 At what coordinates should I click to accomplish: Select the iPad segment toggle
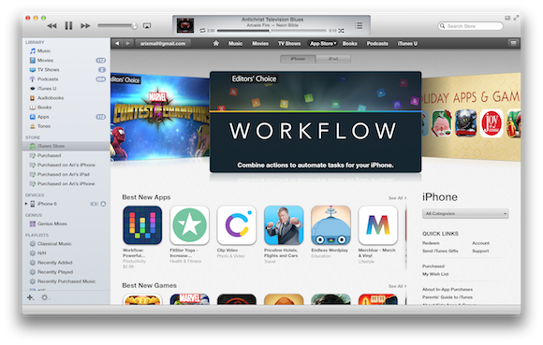pos(333,59)
